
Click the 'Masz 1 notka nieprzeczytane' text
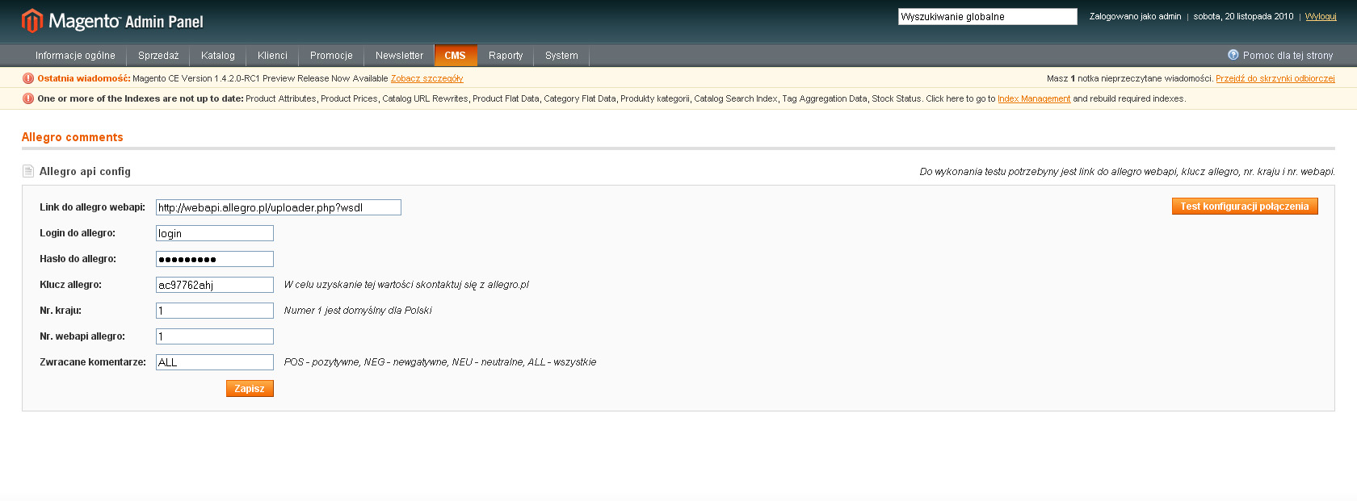[1130, 78]
